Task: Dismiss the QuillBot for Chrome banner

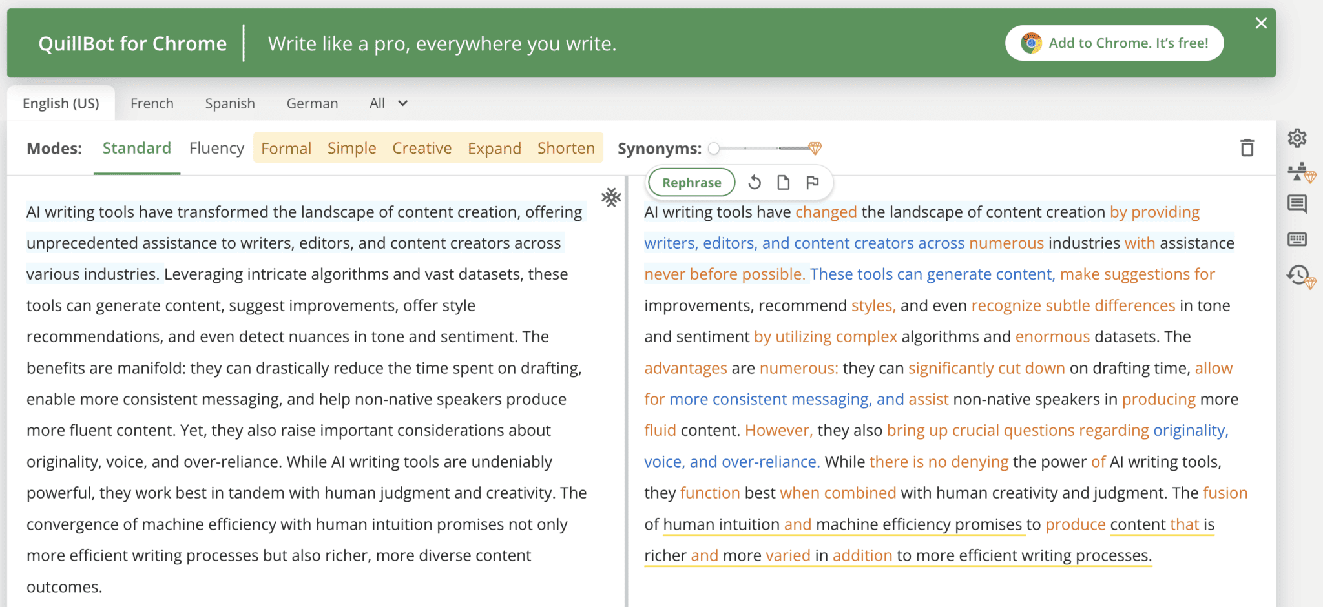Action: (1260, 23)
